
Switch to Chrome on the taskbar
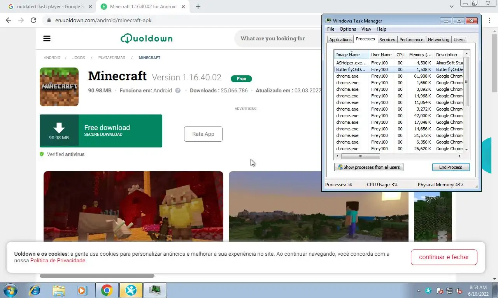tap(107, 290)
